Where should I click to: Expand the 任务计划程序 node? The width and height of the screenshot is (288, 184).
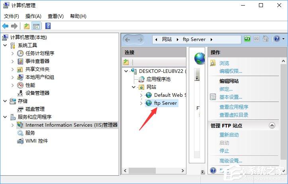(12, 53)
